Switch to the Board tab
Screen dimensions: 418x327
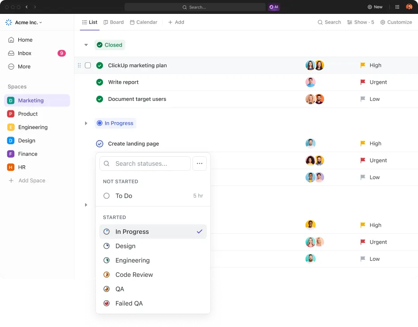(114, 22)
